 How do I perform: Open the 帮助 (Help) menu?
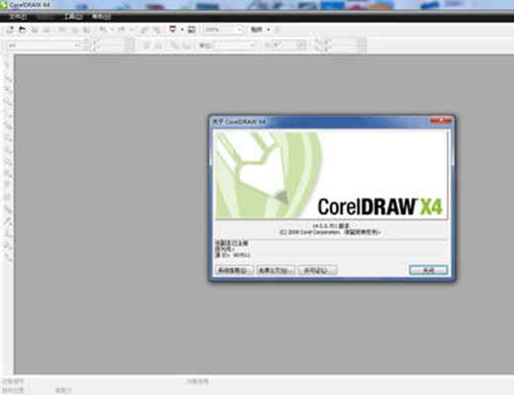pyautogui.click(x=101, y=17)
